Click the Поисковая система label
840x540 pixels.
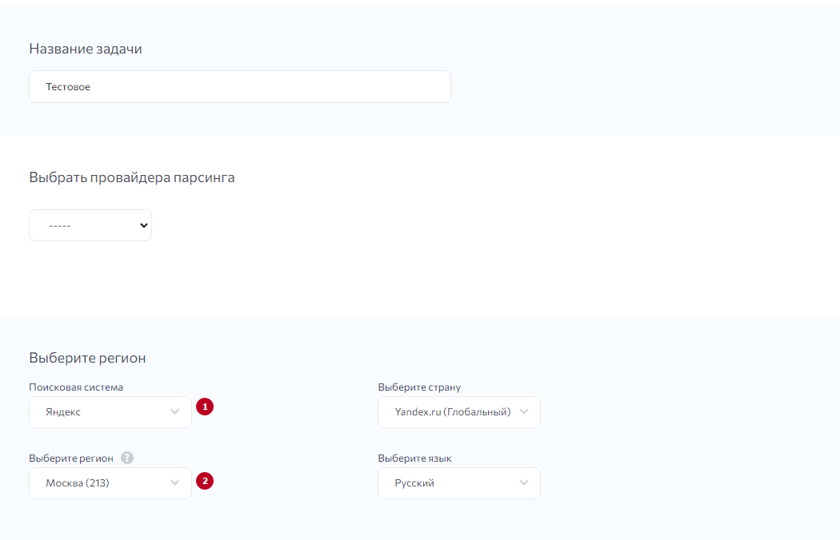pyautogui.click(x=76, y=387)
